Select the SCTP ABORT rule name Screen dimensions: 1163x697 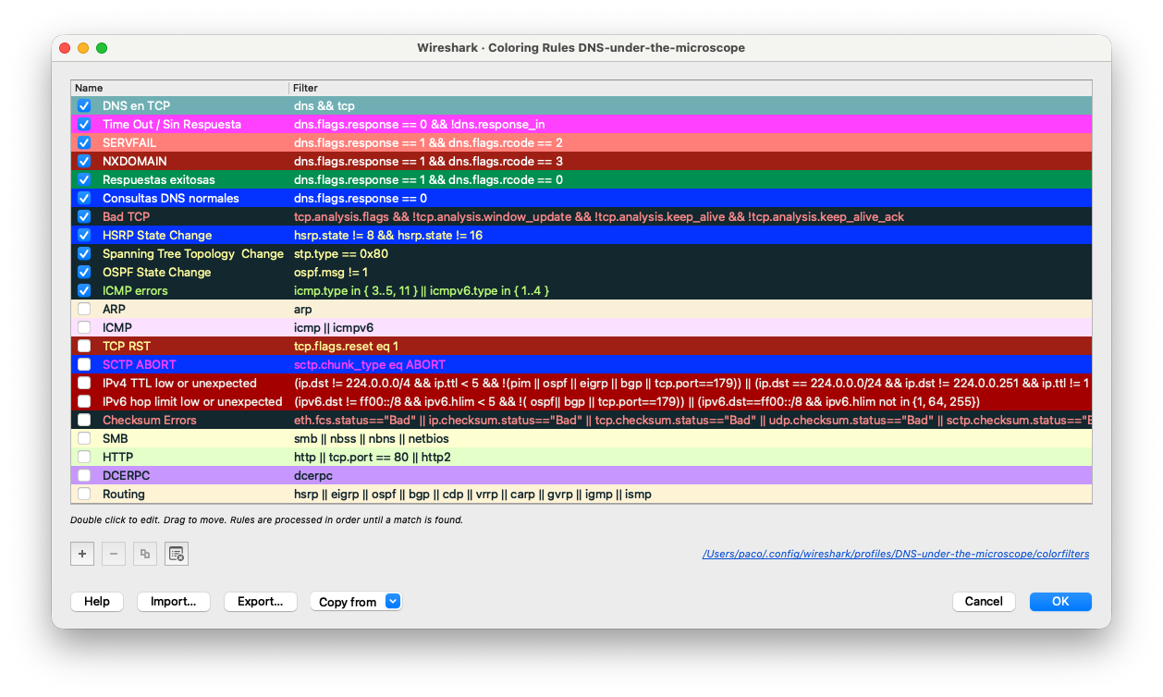coord(139,365)
